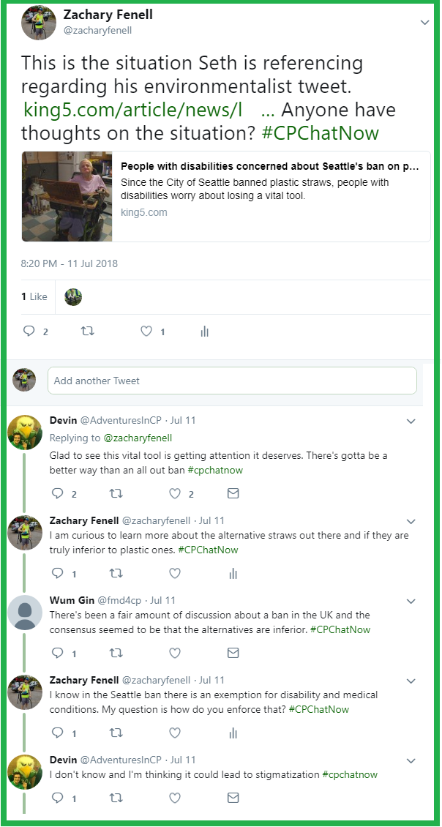Image resolution: width=442 pixels, height=827 pixels.
Task: Open the king5.com article link
Action: tap(132, 110)
